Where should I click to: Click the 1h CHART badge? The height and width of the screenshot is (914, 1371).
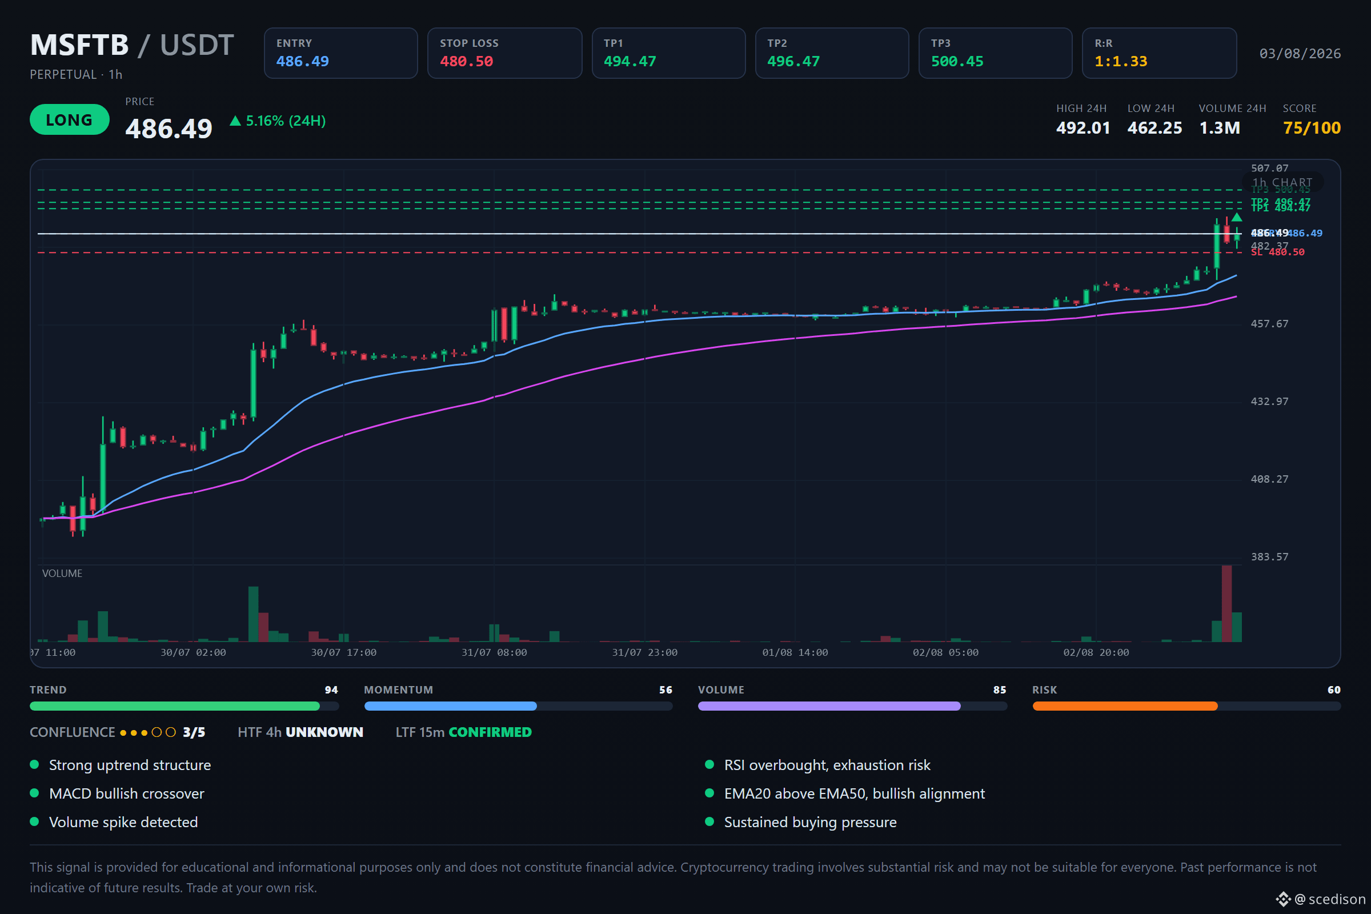coord(1282,182)
